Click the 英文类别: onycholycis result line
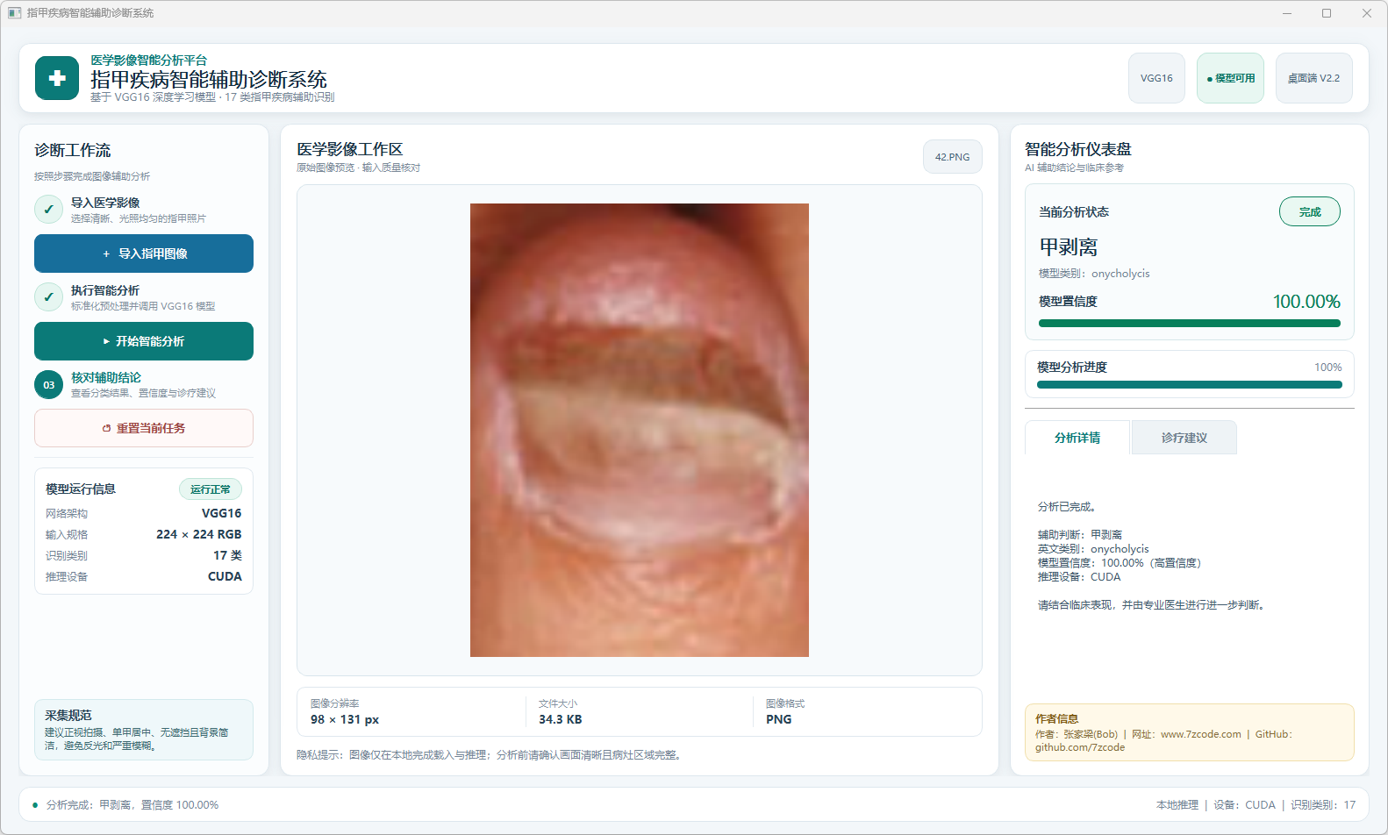The width and height of the screenshot is (1388, 835). [1093, 548]
